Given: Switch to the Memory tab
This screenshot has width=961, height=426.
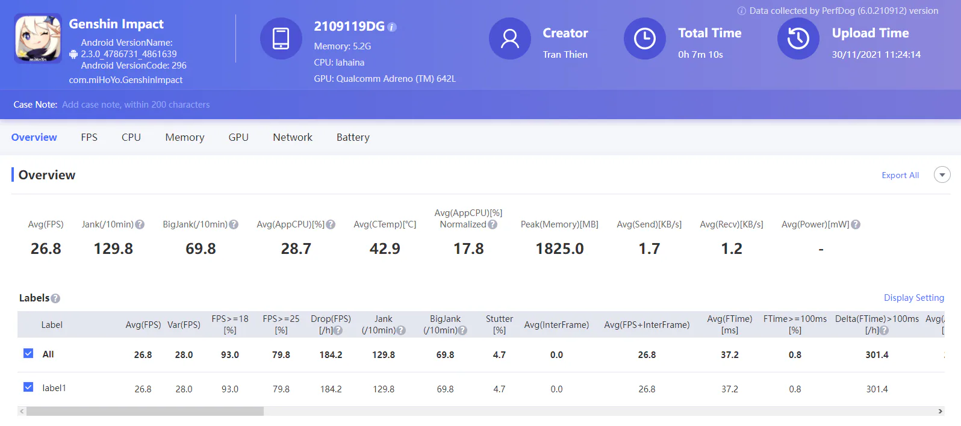Looking at the screenshot, I should pos(185,137).
